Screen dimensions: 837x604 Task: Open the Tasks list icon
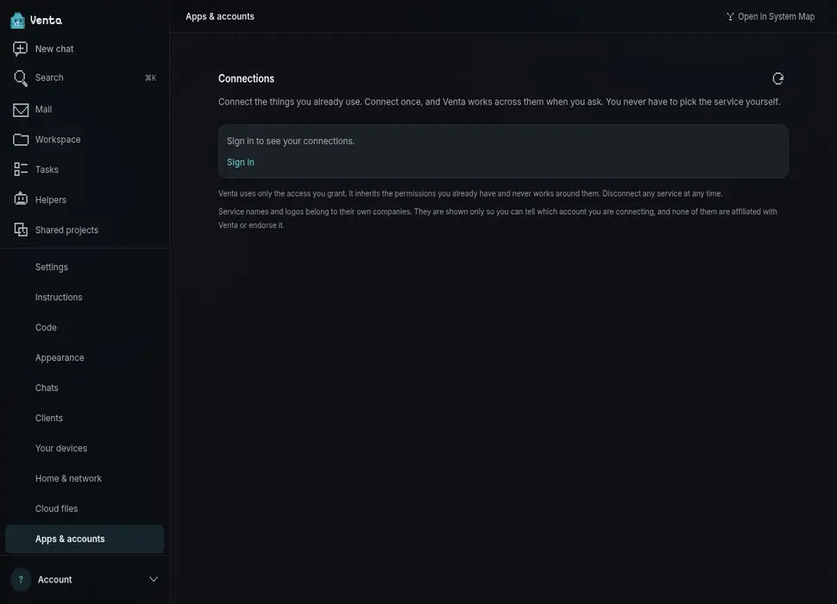tap(21, 170)
